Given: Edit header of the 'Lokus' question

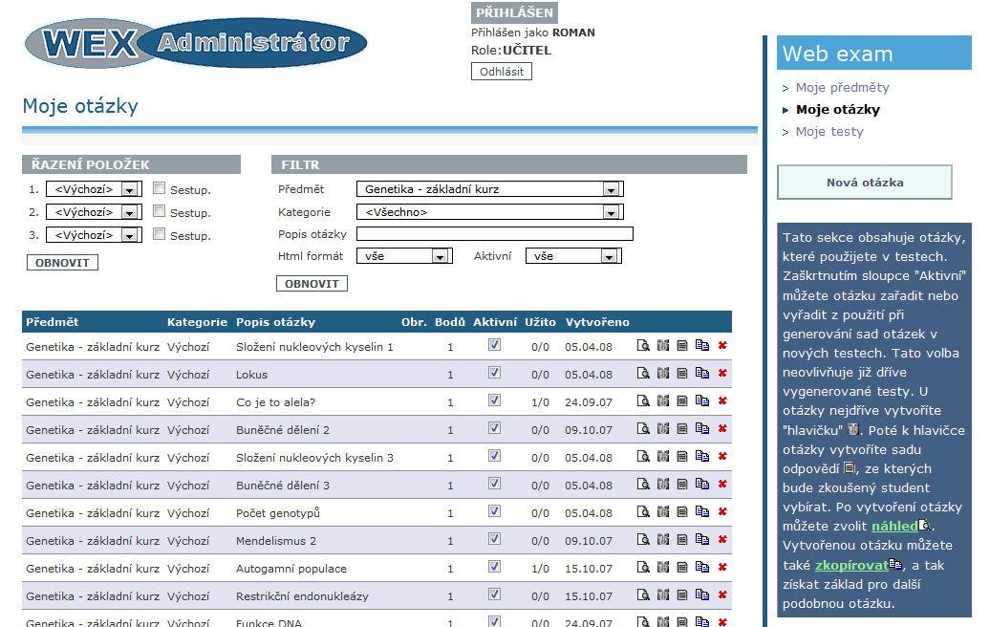Looking at the screenshot, I should [663, 373].
